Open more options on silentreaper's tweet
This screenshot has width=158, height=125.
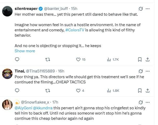click(x=148, y=9)
